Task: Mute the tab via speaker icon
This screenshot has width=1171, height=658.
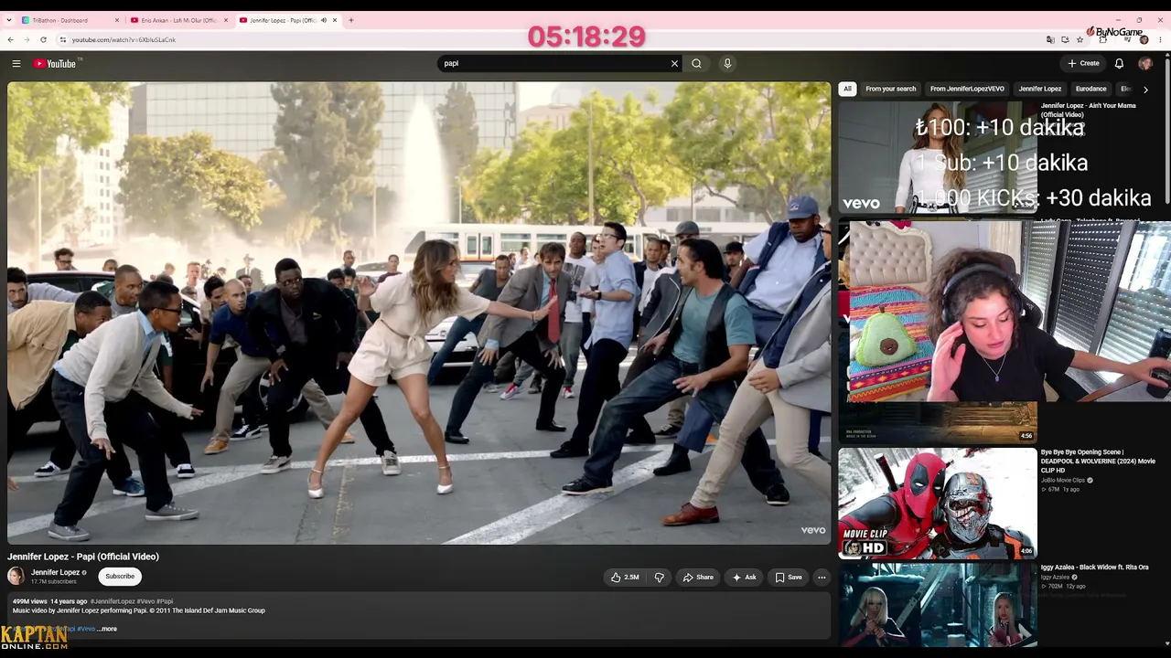Action: [x=323, y=20]
